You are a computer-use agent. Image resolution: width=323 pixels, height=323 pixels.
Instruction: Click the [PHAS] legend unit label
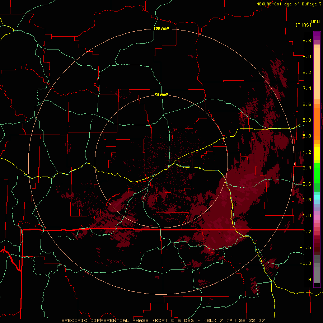303,25
